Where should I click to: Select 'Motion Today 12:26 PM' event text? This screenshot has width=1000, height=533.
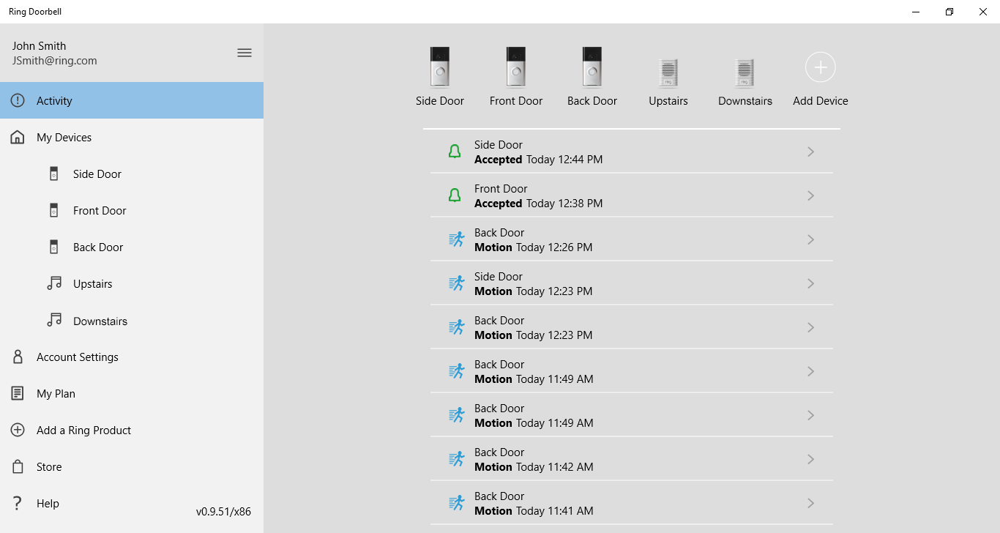click(x=534, y=247)
